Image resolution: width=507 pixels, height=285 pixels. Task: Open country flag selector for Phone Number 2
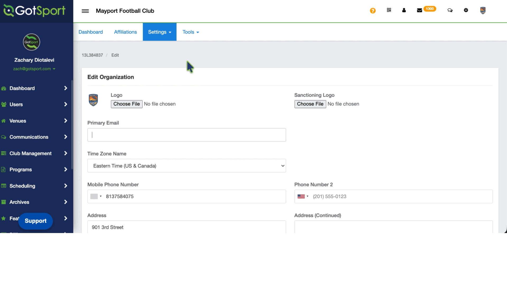point(303,196)
